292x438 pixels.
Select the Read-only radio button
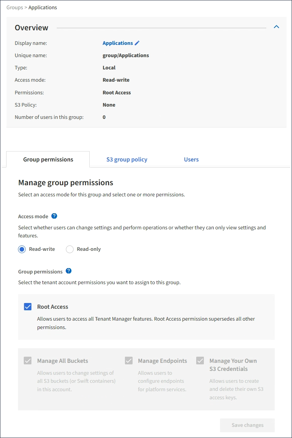70,249
